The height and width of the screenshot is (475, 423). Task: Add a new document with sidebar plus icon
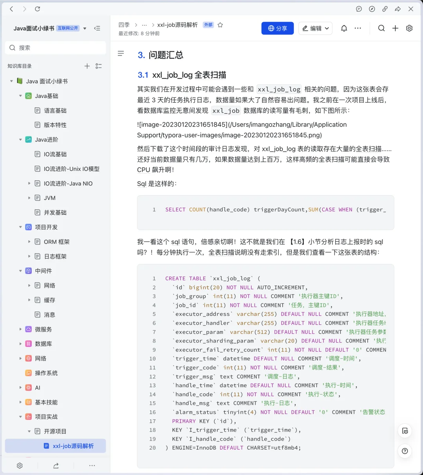coord(87,66)
